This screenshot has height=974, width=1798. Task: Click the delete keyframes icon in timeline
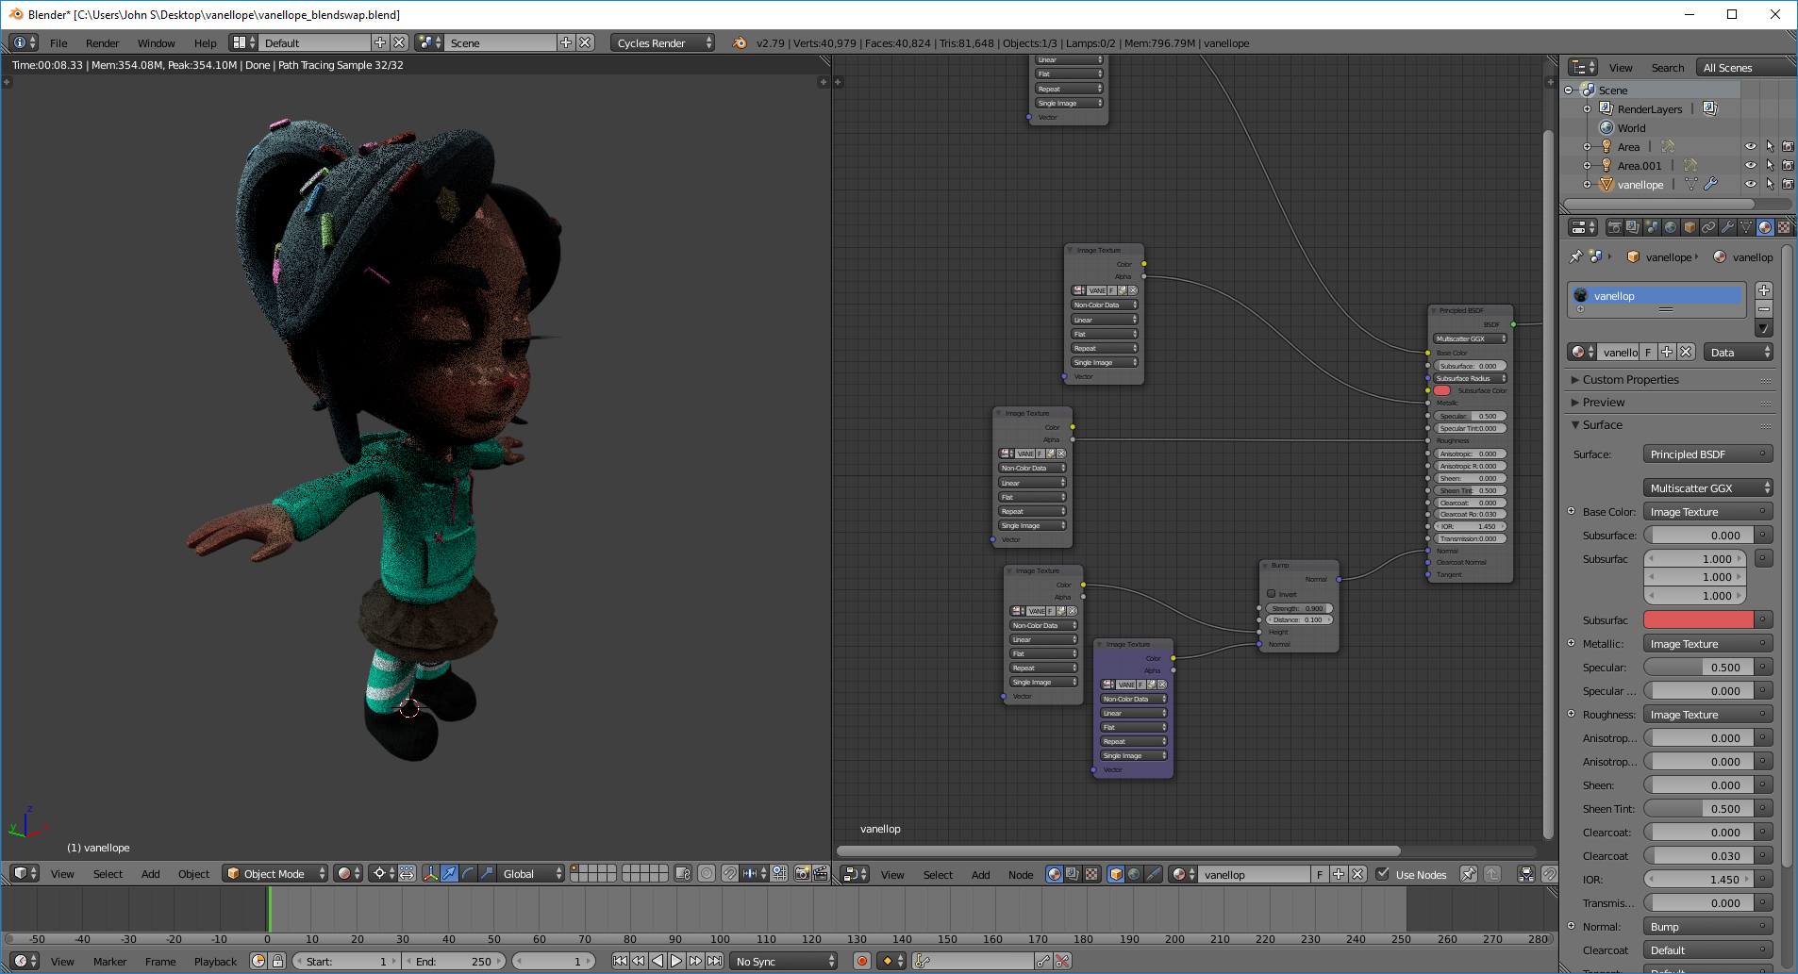(x=1062, y=962)
